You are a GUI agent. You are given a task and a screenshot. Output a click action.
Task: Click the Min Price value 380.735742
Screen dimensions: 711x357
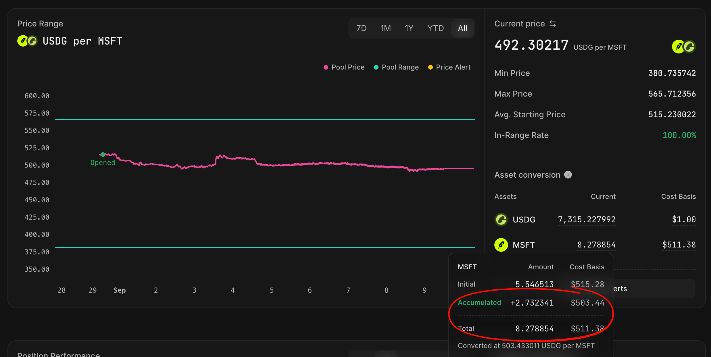pos(672,73)
